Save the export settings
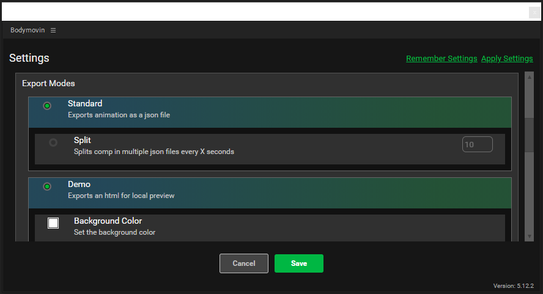The width and height of the screenshot is (543, 294). (298, 263)
